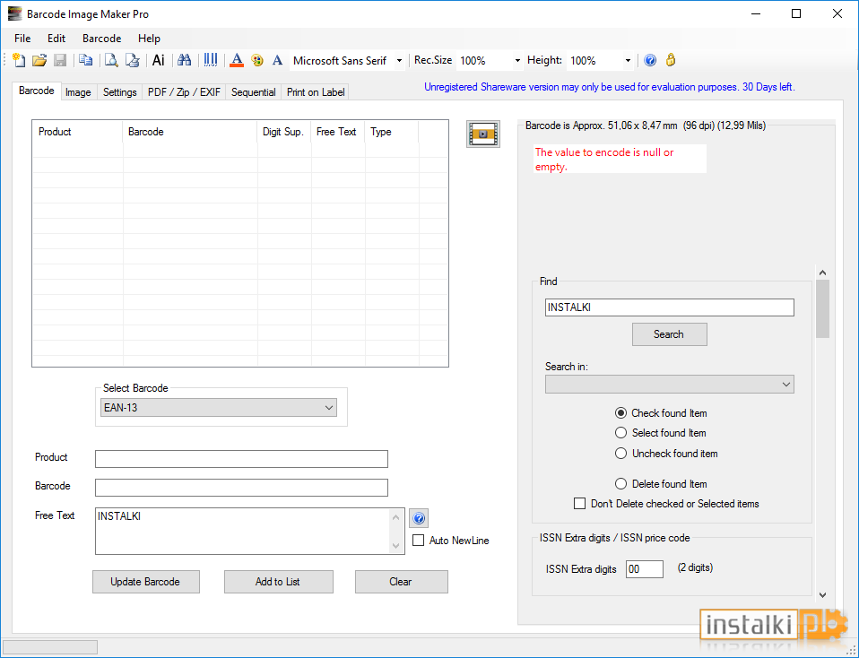The height and width of the screenshot is (658, 859).
Task: Click the blue 'A' font icon
Action: coord(277,60)
